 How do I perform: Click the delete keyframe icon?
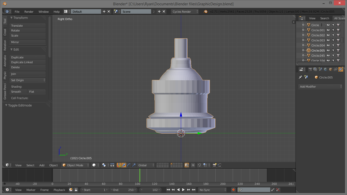[278, 190]
